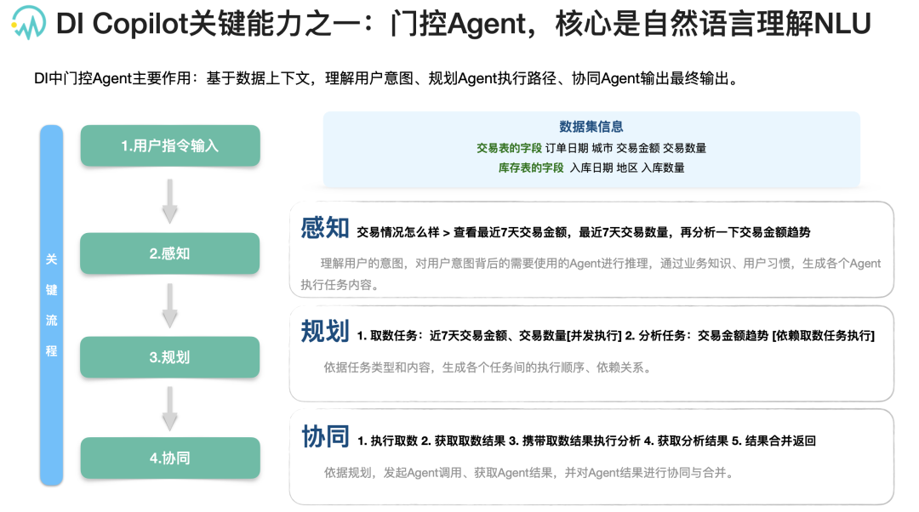Click the green 库存表的字段 label
The height and width of the screenshot is (512, 919).
(x=531, y=168)
